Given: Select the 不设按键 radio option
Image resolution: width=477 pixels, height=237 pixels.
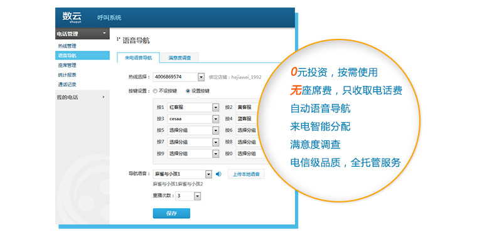Looking at the screenshot, I should [x=155, y=91].
